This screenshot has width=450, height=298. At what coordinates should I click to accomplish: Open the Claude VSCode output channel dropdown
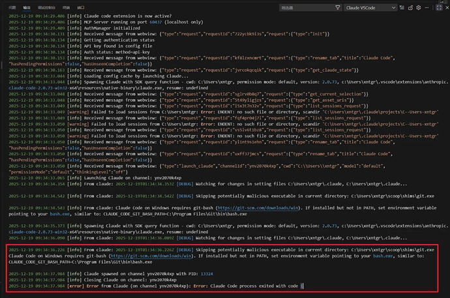click(370, 8)
